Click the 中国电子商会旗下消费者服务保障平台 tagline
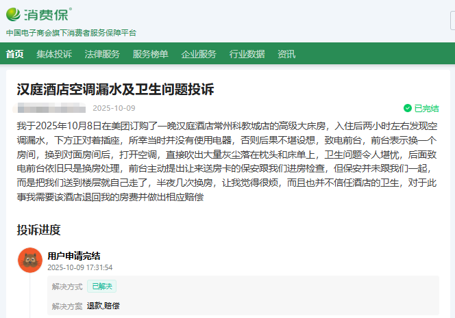Viewport: 455px width, 318px height. click(x=71, y=32)
